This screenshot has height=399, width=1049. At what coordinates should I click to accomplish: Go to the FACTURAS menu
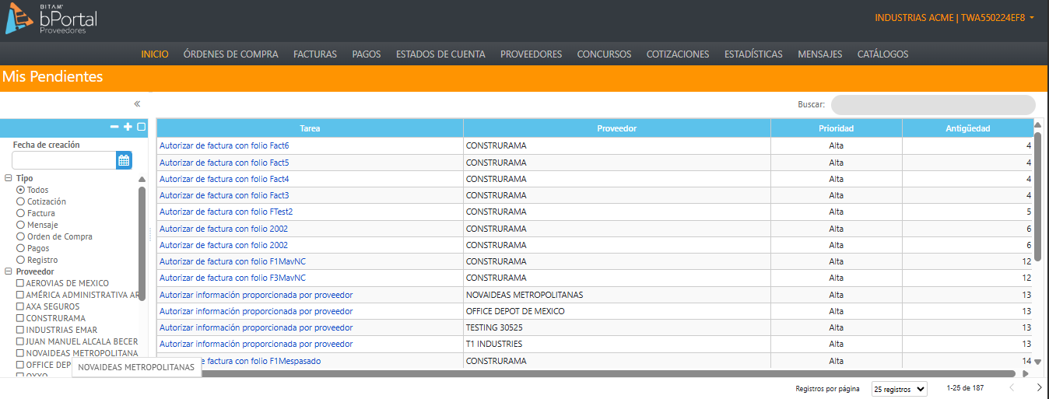(315, 54)
